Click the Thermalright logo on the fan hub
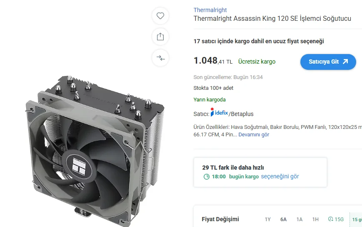 point(79,165)
